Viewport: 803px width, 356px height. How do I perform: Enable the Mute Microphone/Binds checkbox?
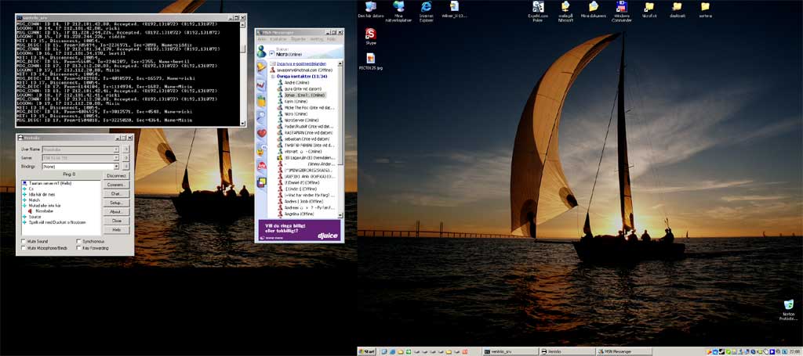point(24,248)
